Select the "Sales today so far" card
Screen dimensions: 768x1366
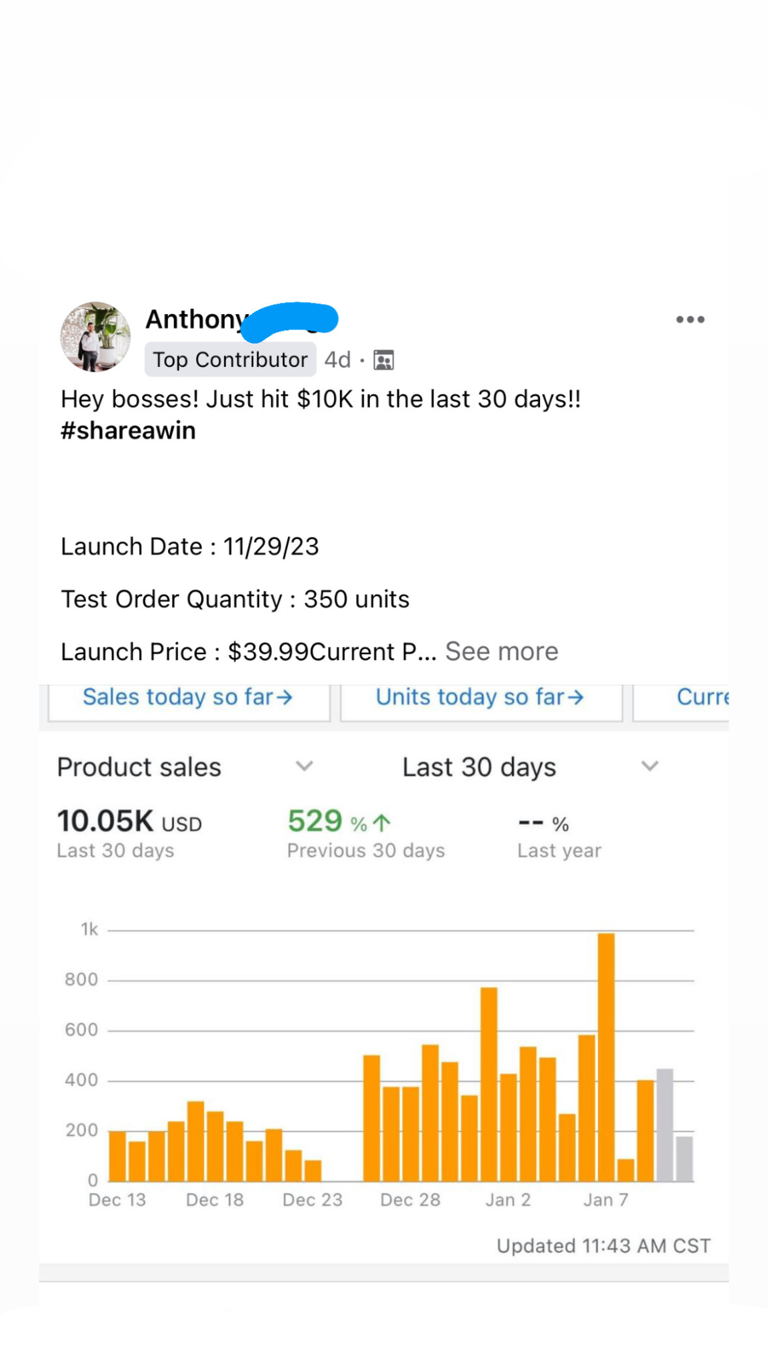tap(189, 697)
